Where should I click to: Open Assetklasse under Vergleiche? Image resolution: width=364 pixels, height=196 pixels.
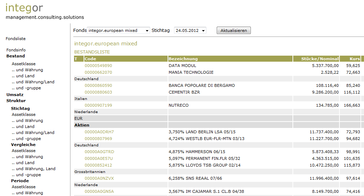click(24, 151)
